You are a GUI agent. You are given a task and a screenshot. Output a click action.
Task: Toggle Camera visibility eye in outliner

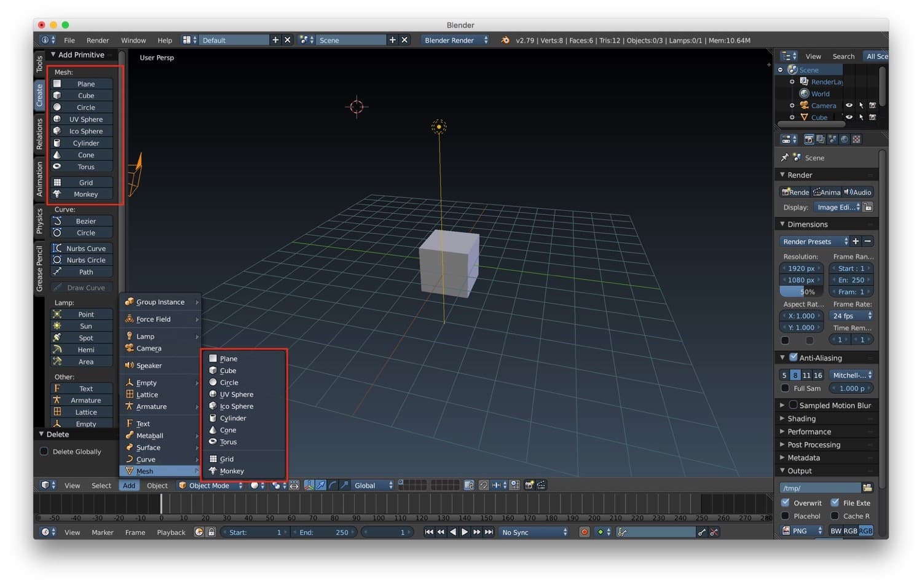coord(849,106)
